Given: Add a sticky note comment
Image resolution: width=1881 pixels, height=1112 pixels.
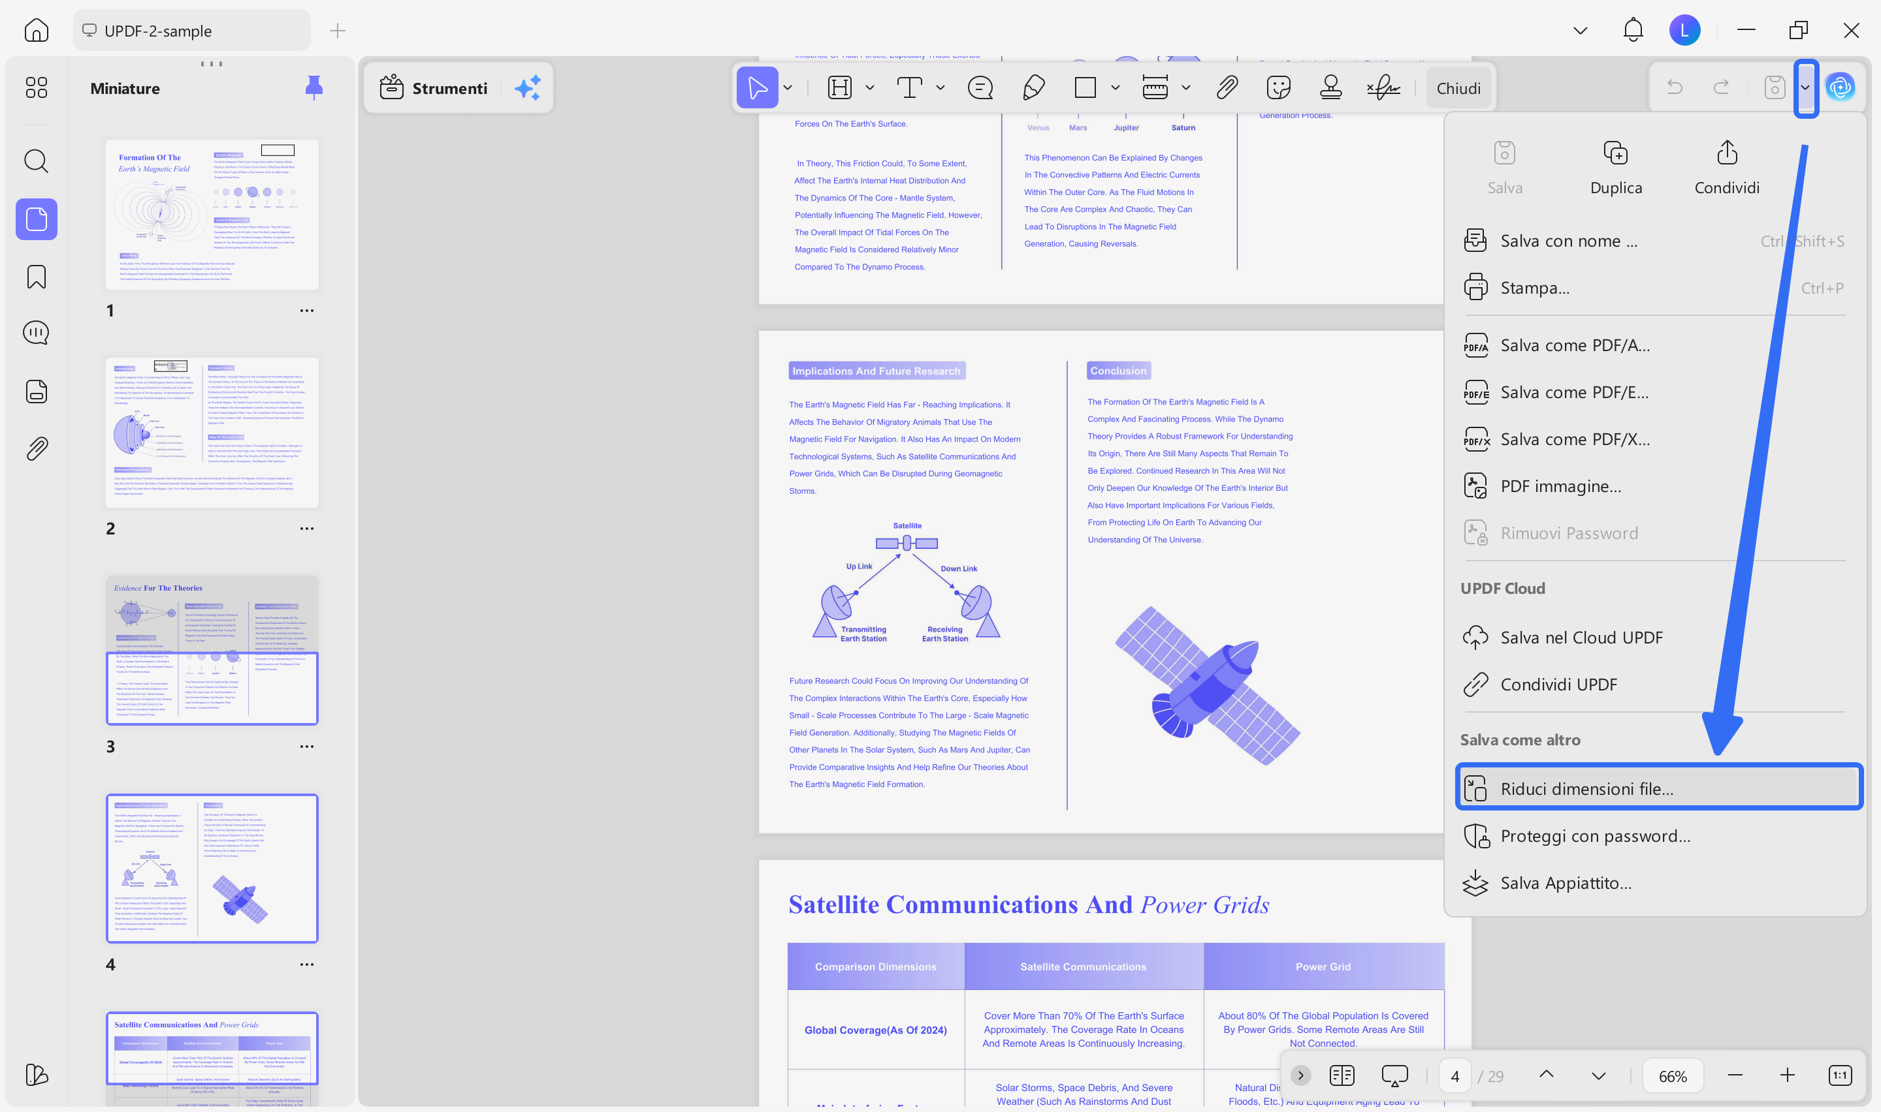Looking at the screenshot, I should point(980,87).
